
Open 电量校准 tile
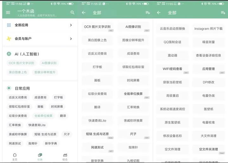click(x=208, y=122)
